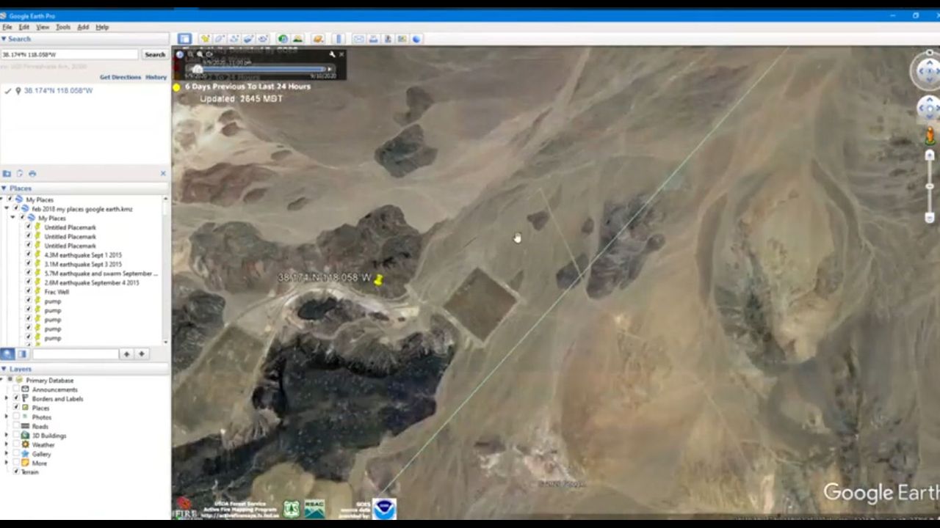The height and width of the screenshot is (528, 940).
Task: Click the Email toolbar icon
Action: pyautogui.click(x=358, y=39)
